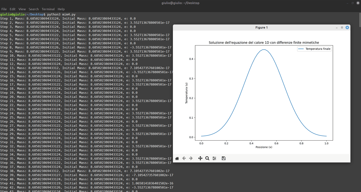Click the Figure 1 title bar

(x=261, y=28)
